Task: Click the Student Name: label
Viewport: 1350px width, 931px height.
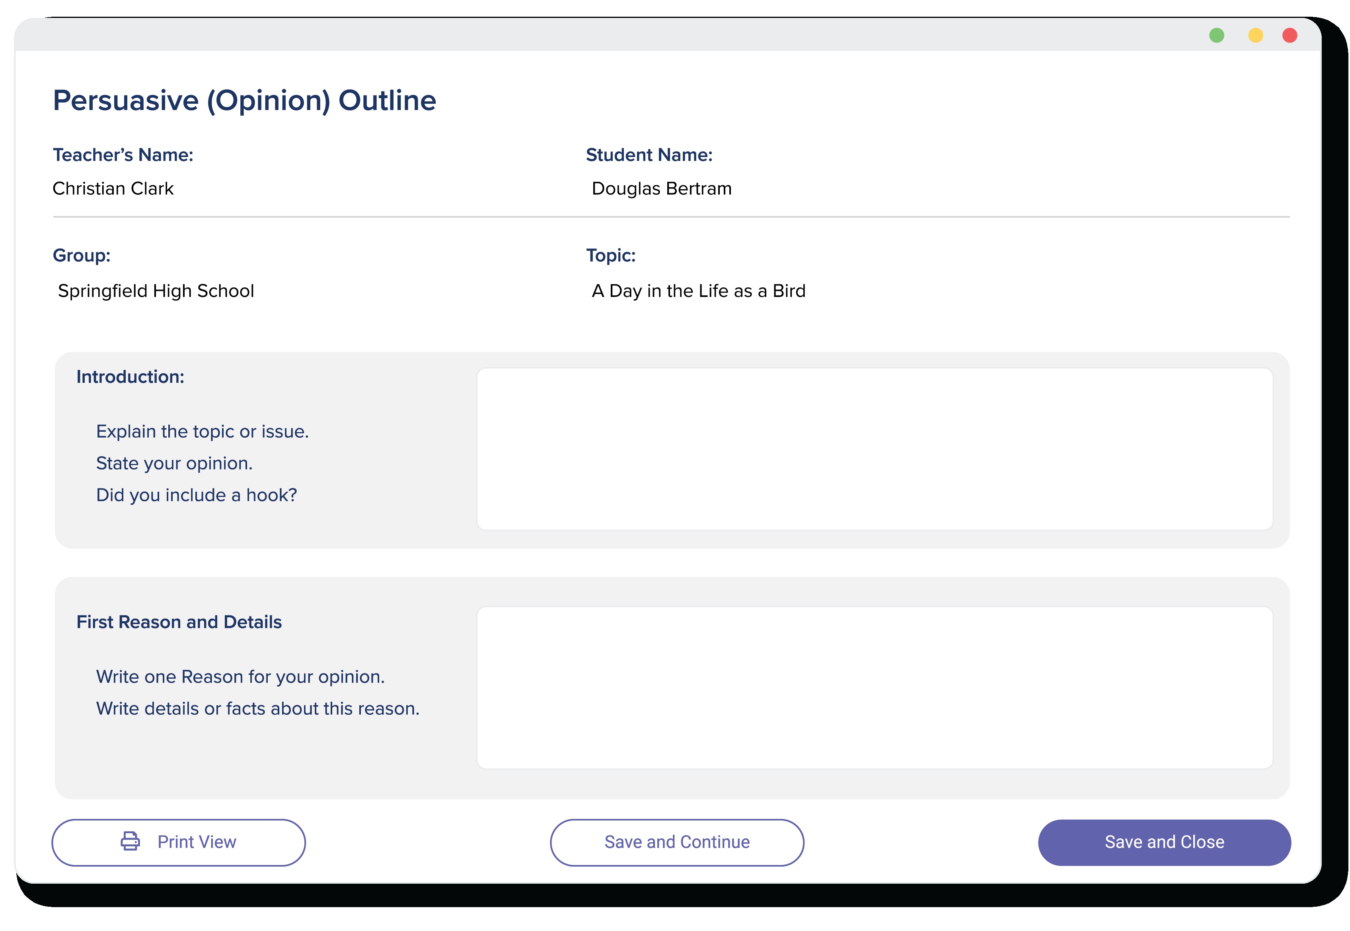Action: click(649, 155)
